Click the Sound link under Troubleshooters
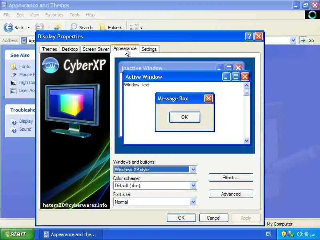The width and height of the screenshot is (320, 240). pyautogui.click(x=25, y=129)
